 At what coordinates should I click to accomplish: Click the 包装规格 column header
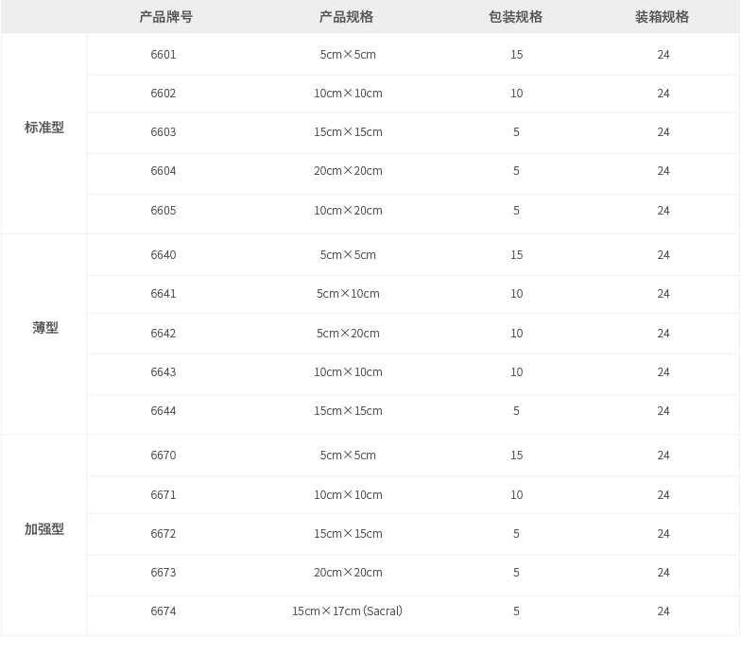point(515,17)
